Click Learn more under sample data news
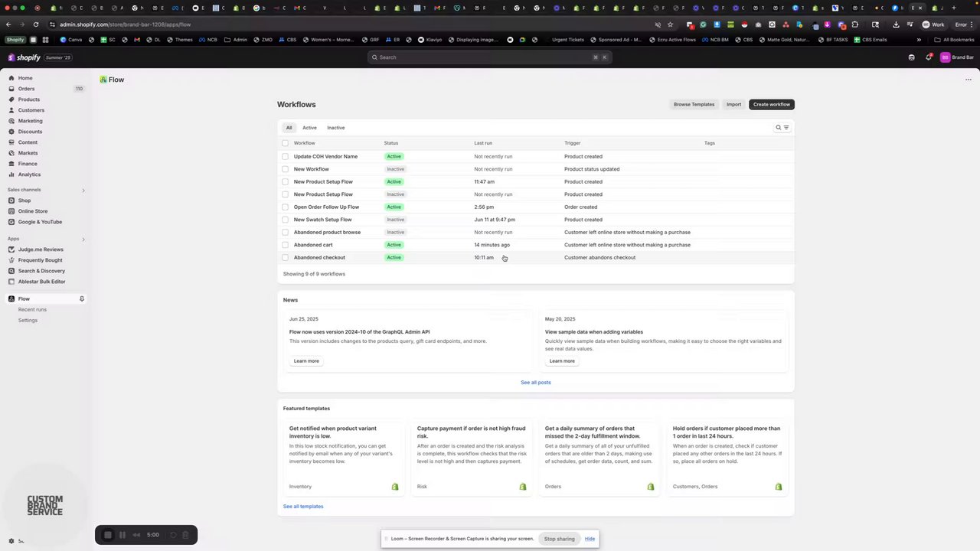Viewport: 980px width, 551px height. pyautogui.click(x=562, y=361)
